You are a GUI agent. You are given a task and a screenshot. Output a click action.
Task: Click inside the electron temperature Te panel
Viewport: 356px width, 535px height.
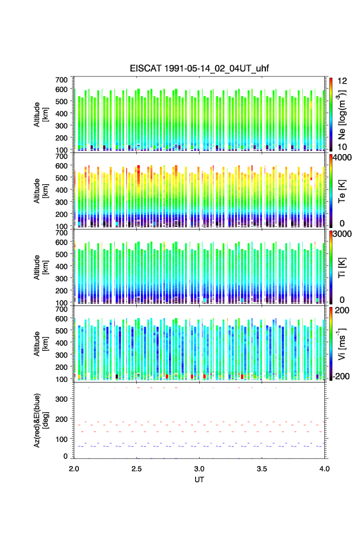pos(200,191)
